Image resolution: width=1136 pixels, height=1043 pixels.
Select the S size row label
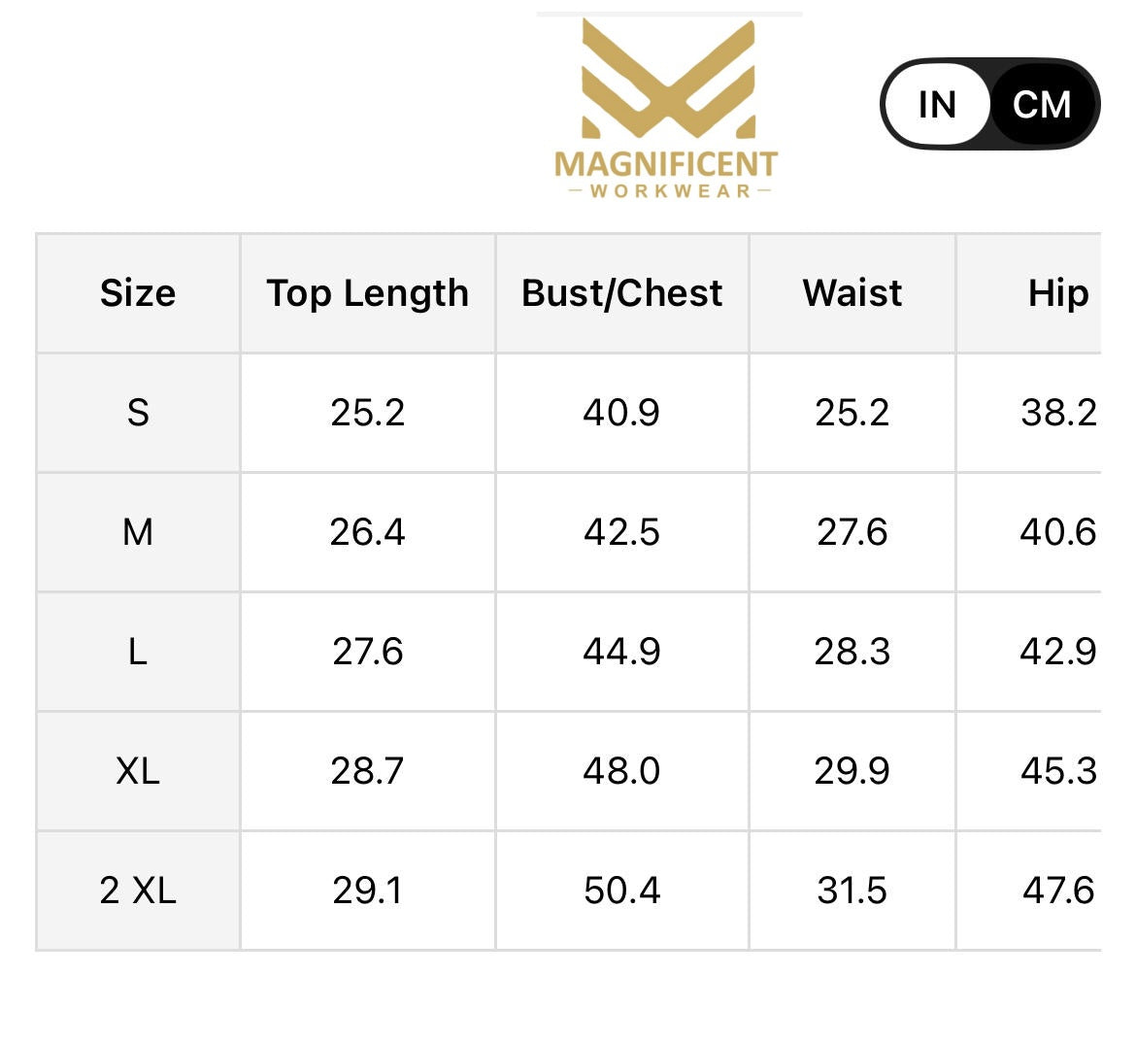pos(138,413)
